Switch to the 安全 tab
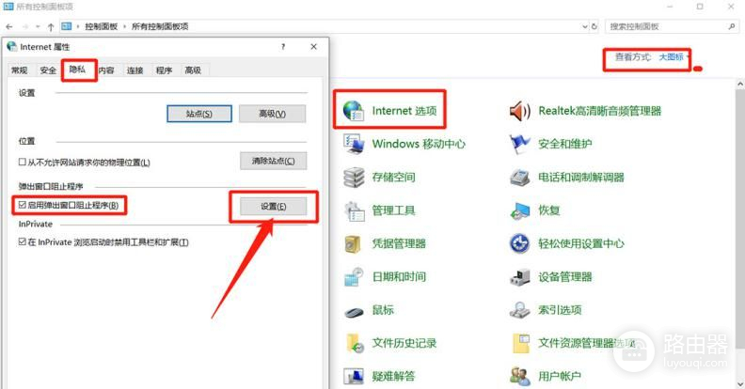 point(48,70)
